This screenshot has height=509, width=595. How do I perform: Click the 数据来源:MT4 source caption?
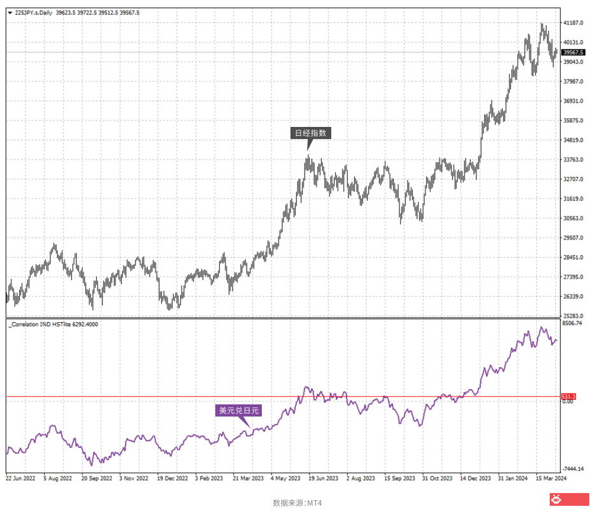click(297, 503)
